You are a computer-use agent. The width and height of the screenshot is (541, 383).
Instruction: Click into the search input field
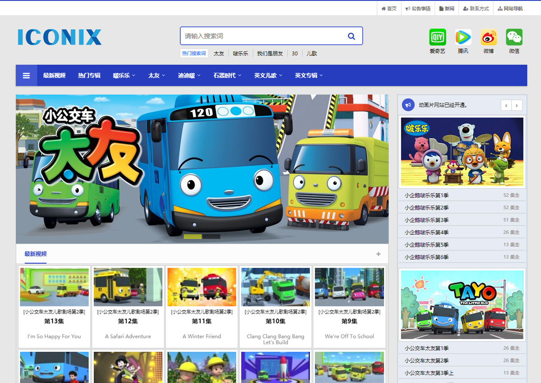coord(261,36)
